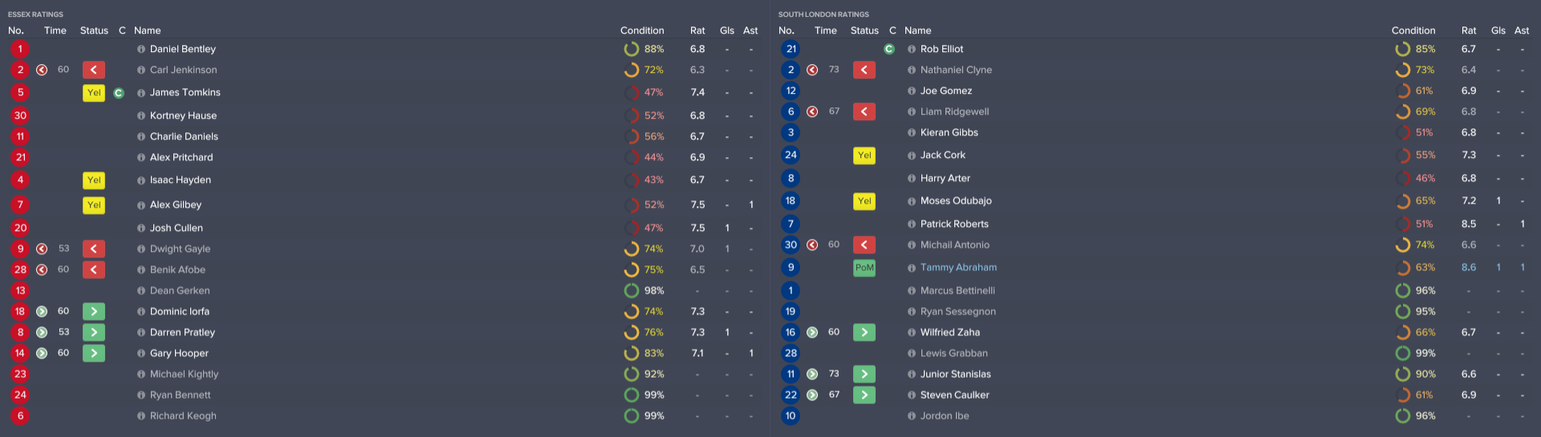Screen dimensions: 1541x437
Task: Click the PoM badge for Tammy Abraham
Action: point(864,268)
